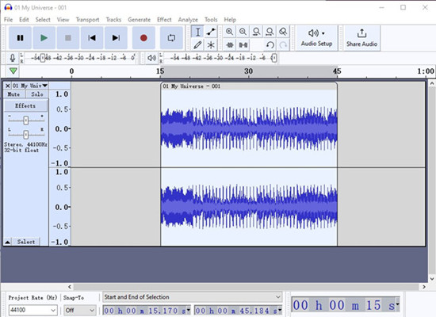436x317 pixels.
Task: Start playback with the green Play button
Action: [x=44, y=38]
